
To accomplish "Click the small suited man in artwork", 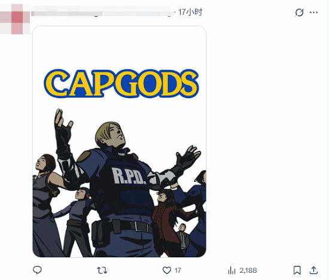I will tap(183, 236).
